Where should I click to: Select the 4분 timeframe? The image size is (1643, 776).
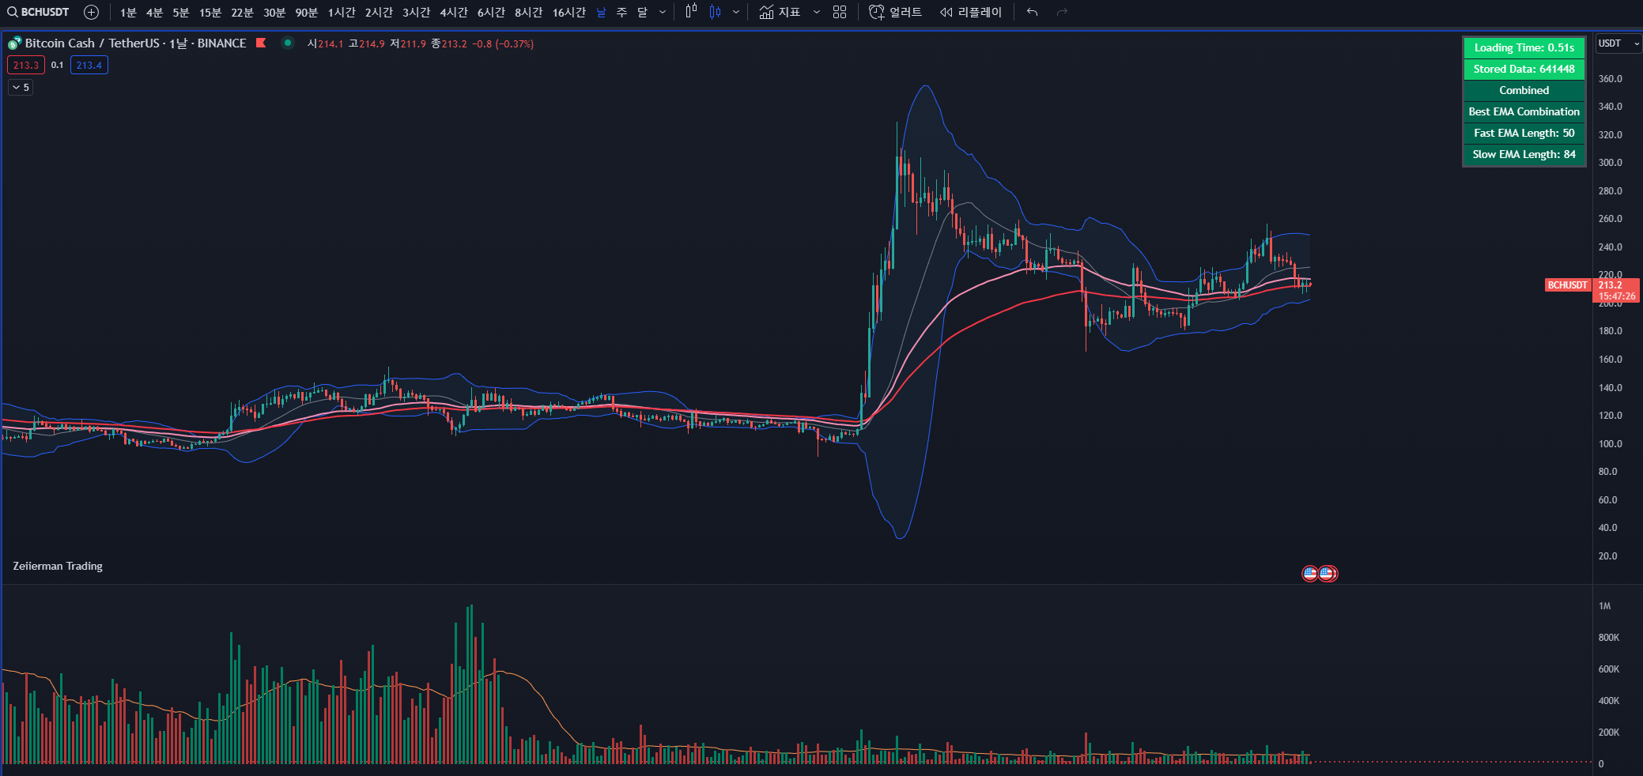pyautogui.click(x=154, y=12)
